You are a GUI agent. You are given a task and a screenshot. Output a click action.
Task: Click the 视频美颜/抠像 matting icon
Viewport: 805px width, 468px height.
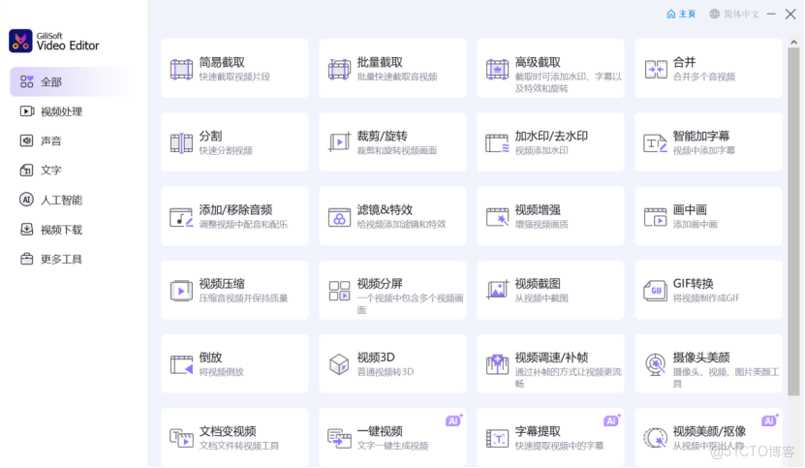tap(656, 438)
